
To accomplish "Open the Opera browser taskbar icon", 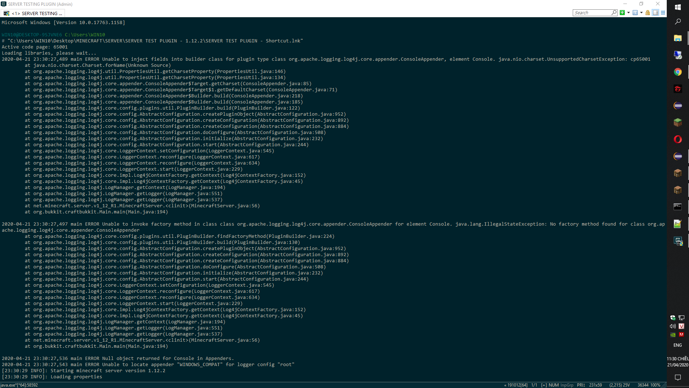I will tap(678, 139).
